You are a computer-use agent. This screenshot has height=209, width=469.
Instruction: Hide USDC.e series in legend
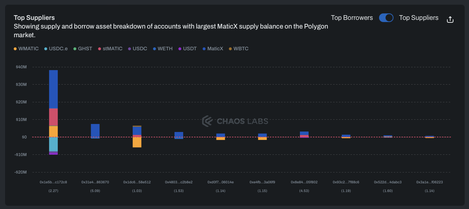click(56, 49)
